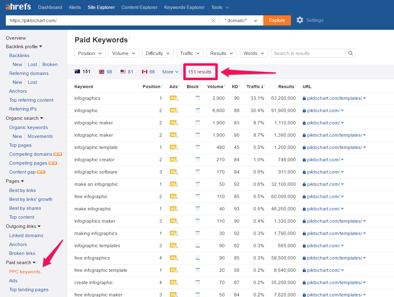Image resolution: width=394 pixels, height=297 pixels.
Task: Open the Ad preview icon for make an infographic
Action: point(174,184)
